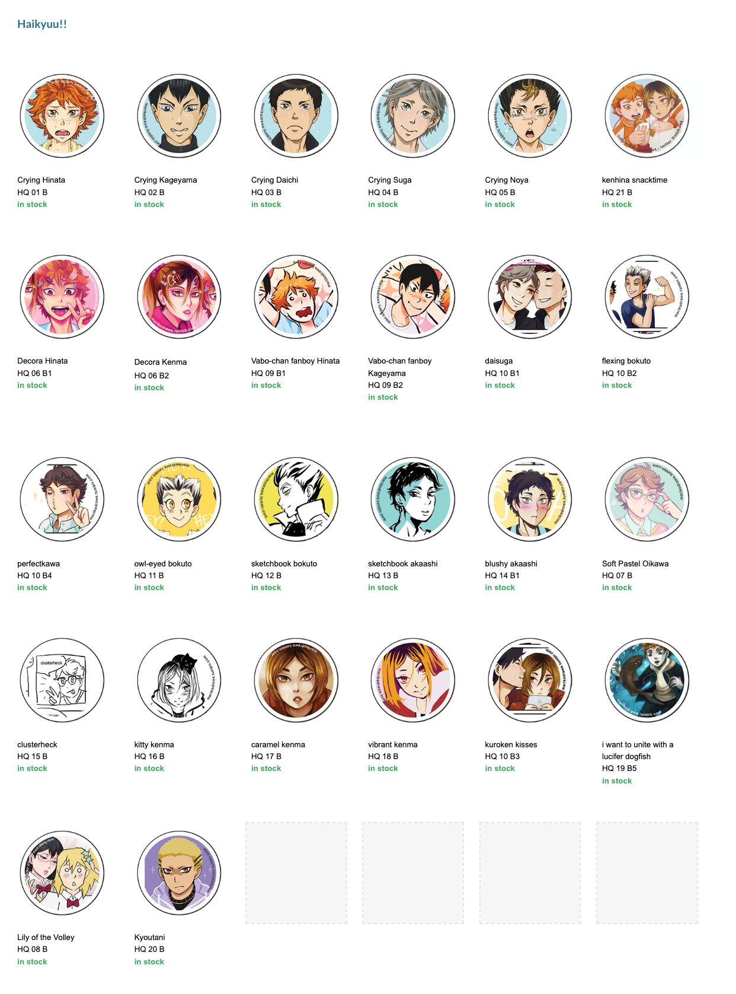The width and height of the screenshot is (736, 994).
Task: Click the flexing bokuto button thumbnail
Action: [x=647, y=297]
